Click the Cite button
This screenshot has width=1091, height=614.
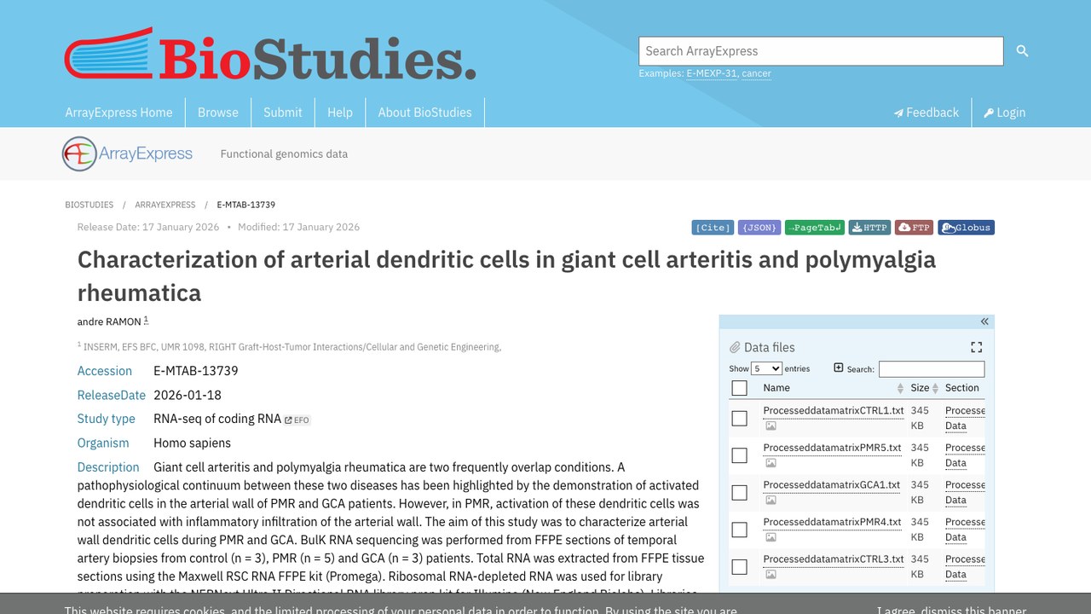[713, 228]
